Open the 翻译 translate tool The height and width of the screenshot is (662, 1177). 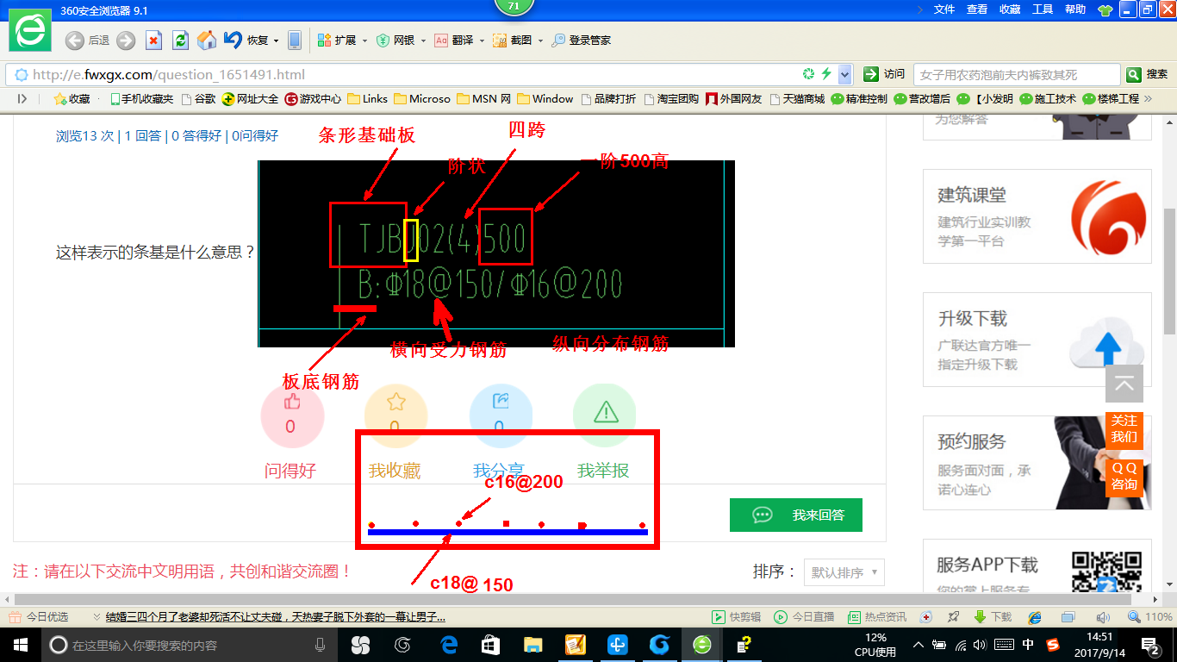(x=453, y=40)
